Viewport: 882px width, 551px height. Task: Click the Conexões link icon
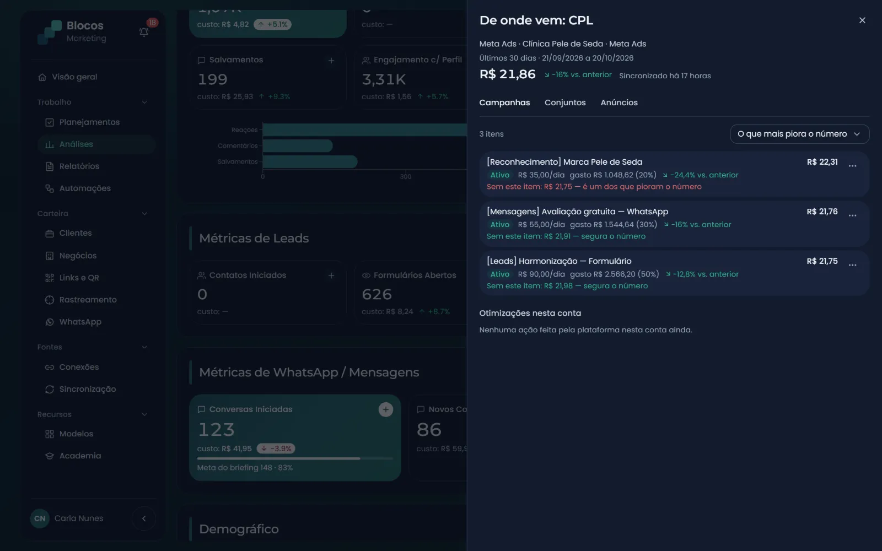[50, 367]
